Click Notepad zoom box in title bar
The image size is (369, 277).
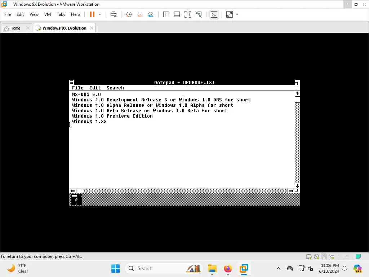click(x=297, y=82)
